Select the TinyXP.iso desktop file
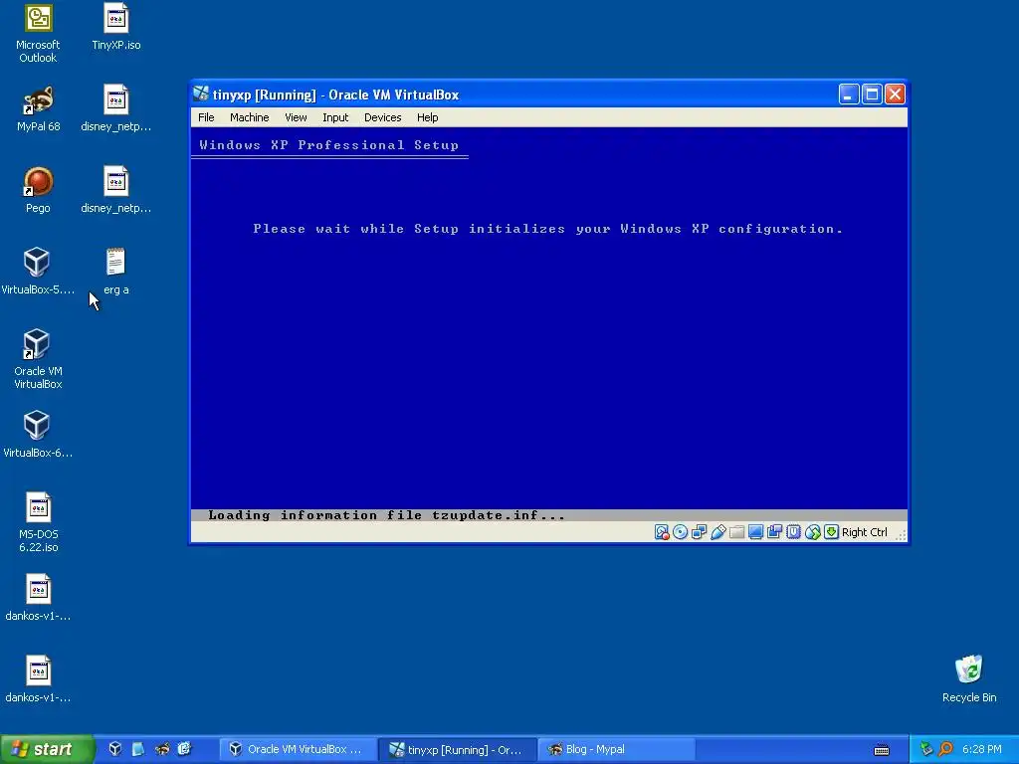Viewport: 1019px width, 764px height. 116,27
